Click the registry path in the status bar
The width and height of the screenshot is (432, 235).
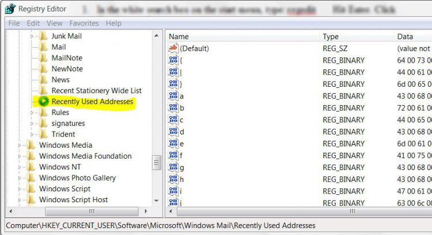[161, 226]
